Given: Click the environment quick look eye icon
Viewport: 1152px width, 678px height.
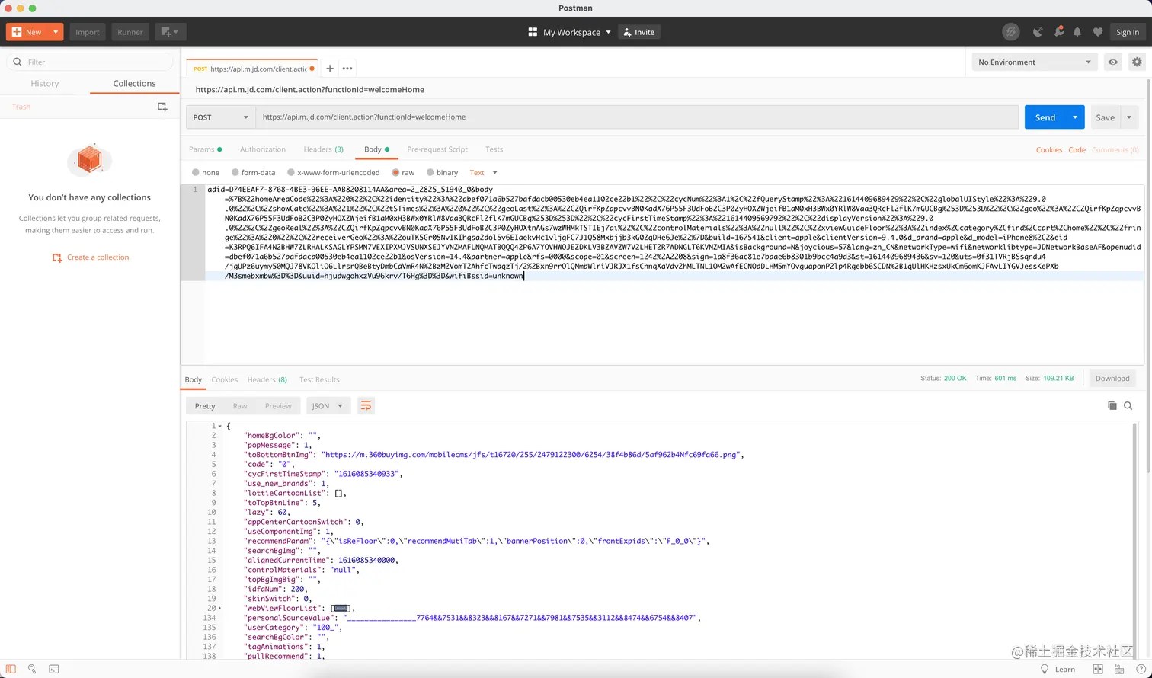Looking at the screenshot, I should pyautogui.click(x=1112, y=62).
